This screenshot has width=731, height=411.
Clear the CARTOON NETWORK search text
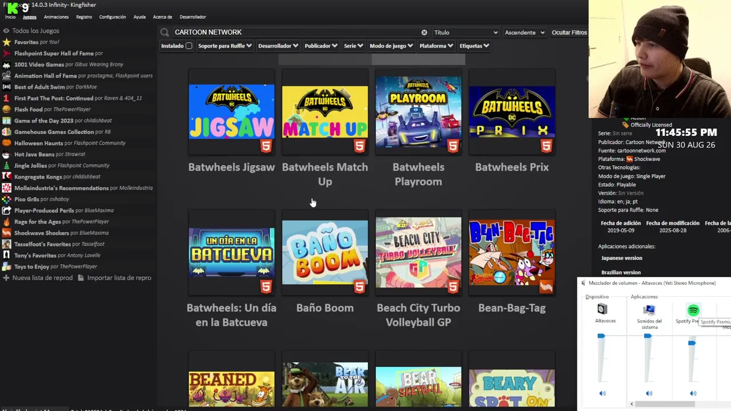pyautogui.click(x=424, y=33)
